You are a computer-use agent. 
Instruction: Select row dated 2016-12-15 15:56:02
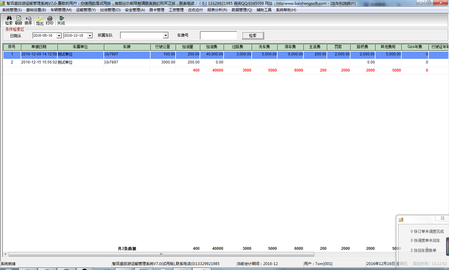coord(226,62)
